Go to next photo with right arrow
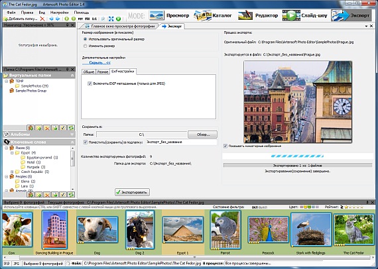 point(58,19)
